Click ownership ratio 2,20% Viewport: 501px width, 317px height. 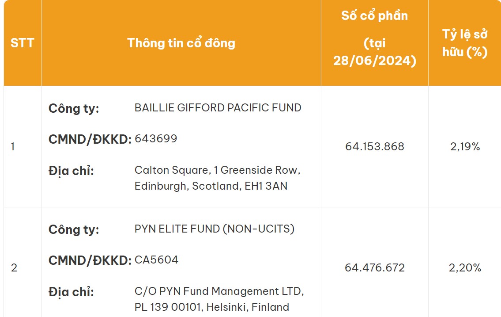click(x=465, y=268)
